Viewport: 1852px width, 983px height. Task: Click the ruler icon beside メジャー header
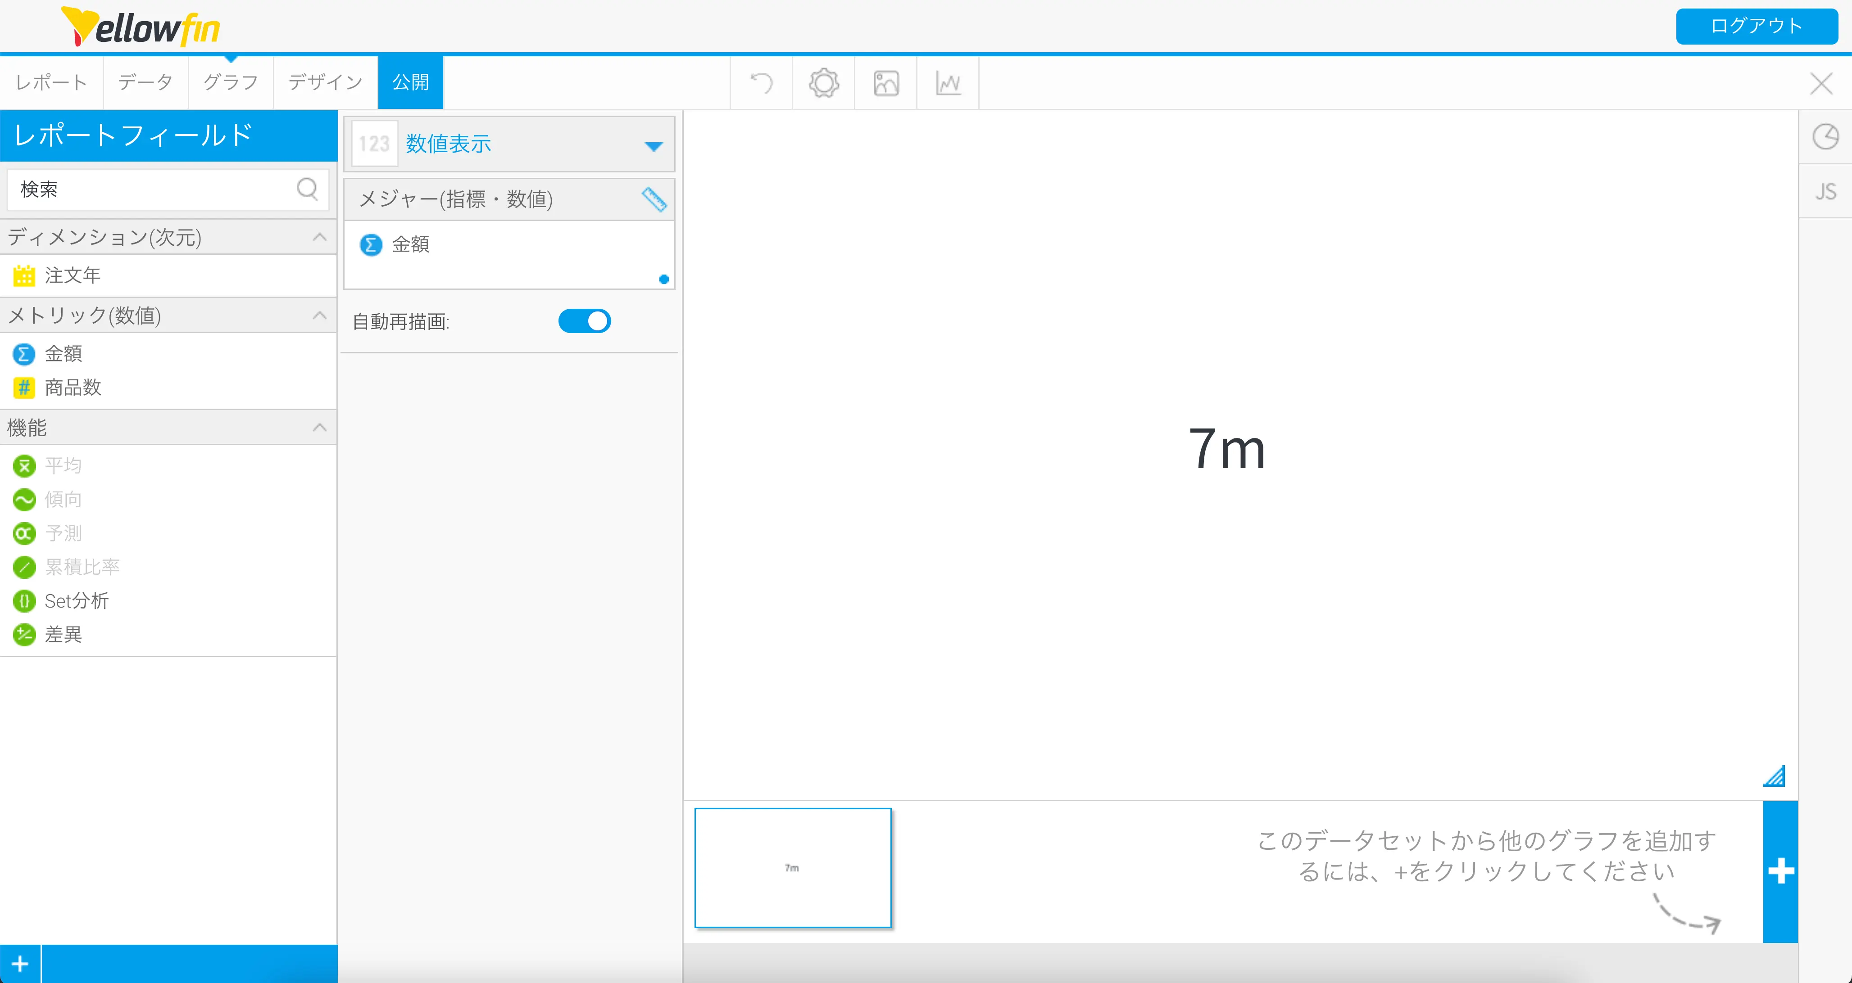(x=654, y=199)
